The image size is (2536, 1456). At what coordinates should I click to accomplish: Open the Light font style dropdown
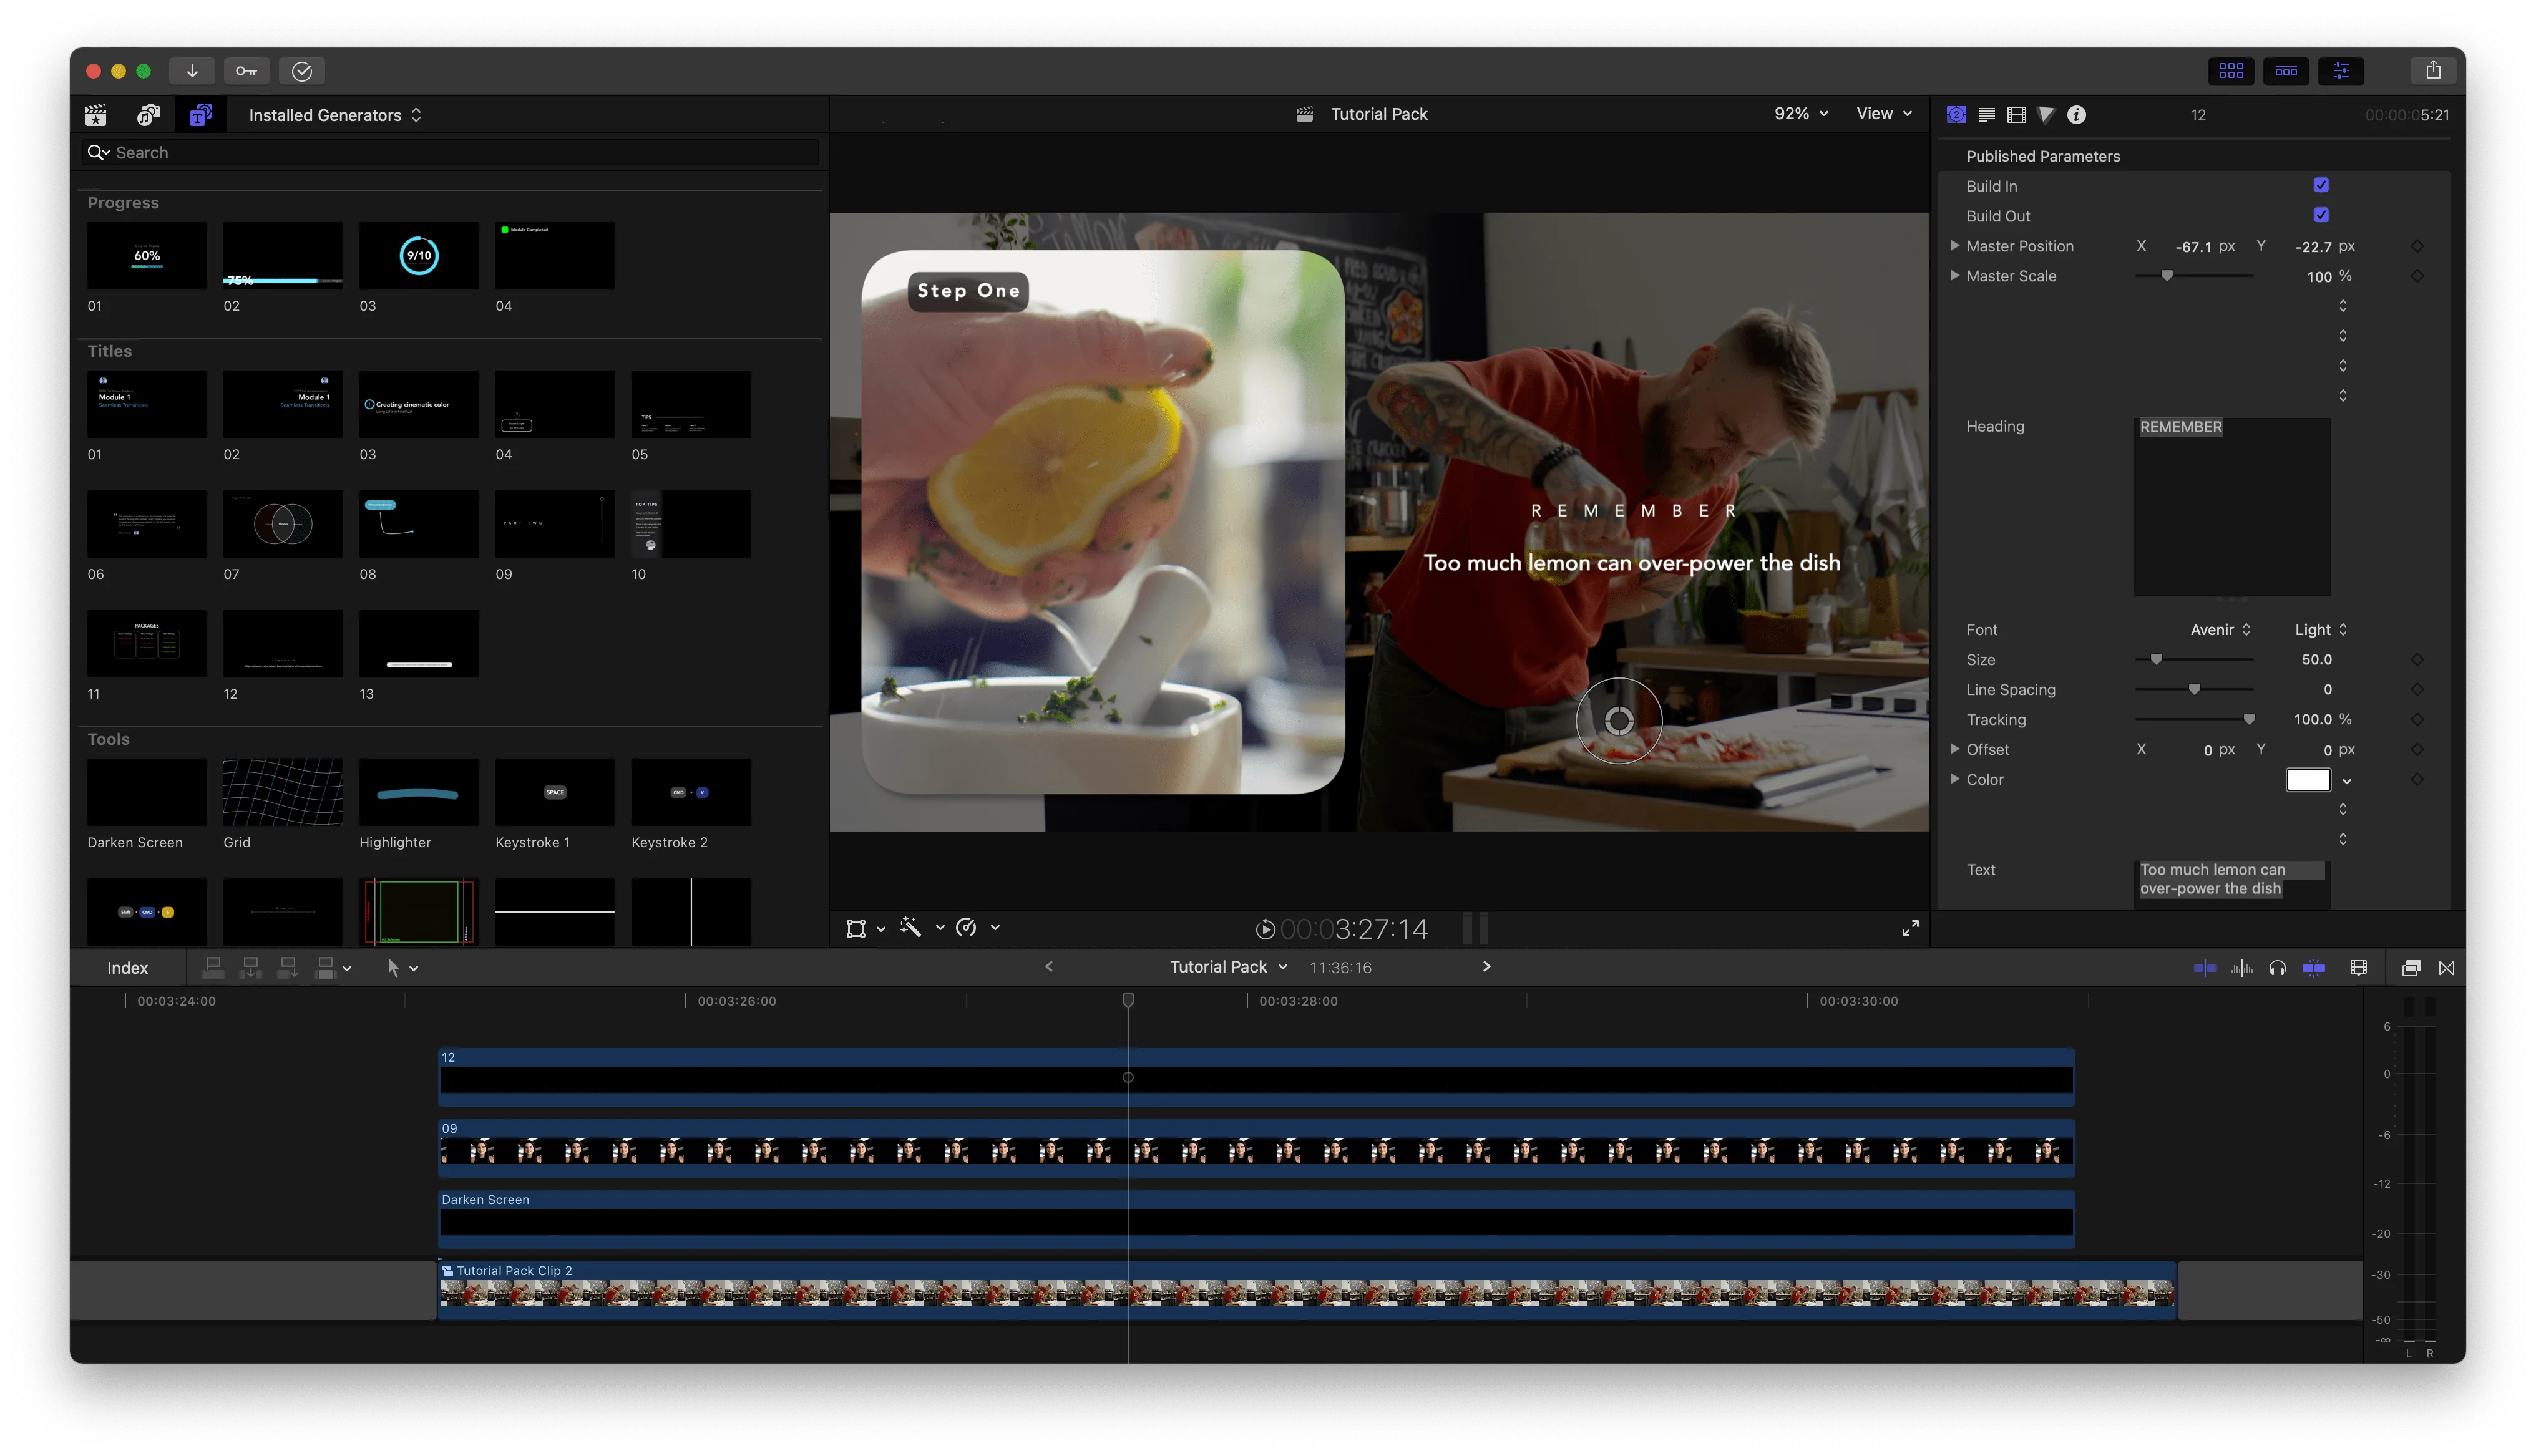point(2320,629)
